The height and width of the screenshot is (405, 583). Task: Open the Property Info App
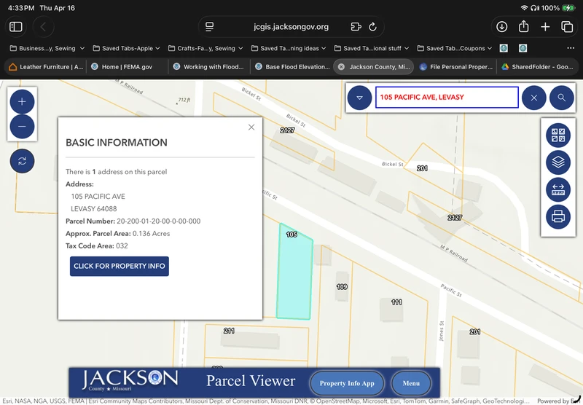tap(347, 383)
